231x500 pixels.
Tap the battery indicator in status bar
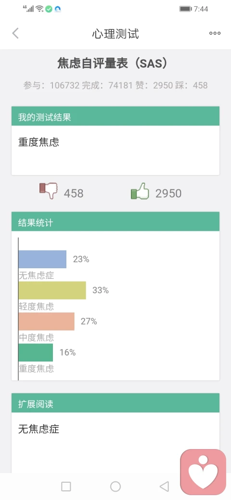[185, 9]
